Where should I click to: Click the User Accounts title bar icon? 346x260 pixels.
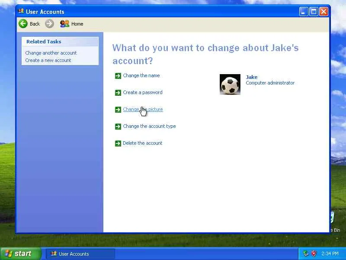point(21,11)
